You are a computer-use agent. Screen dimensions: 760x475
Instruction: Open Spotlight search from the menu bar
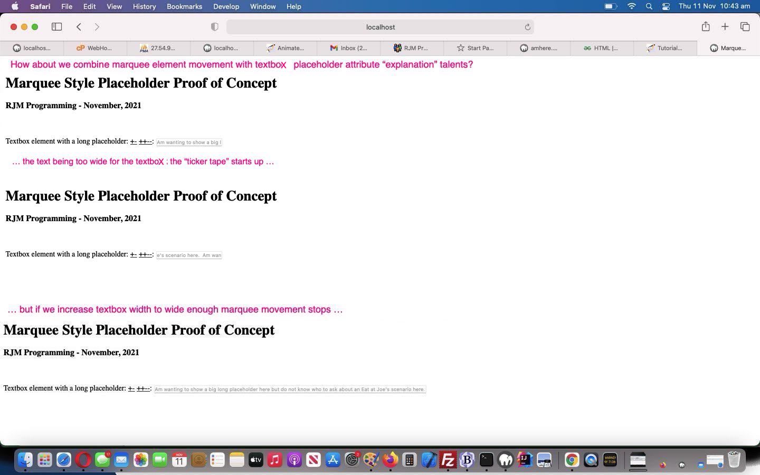coord(649,6)
